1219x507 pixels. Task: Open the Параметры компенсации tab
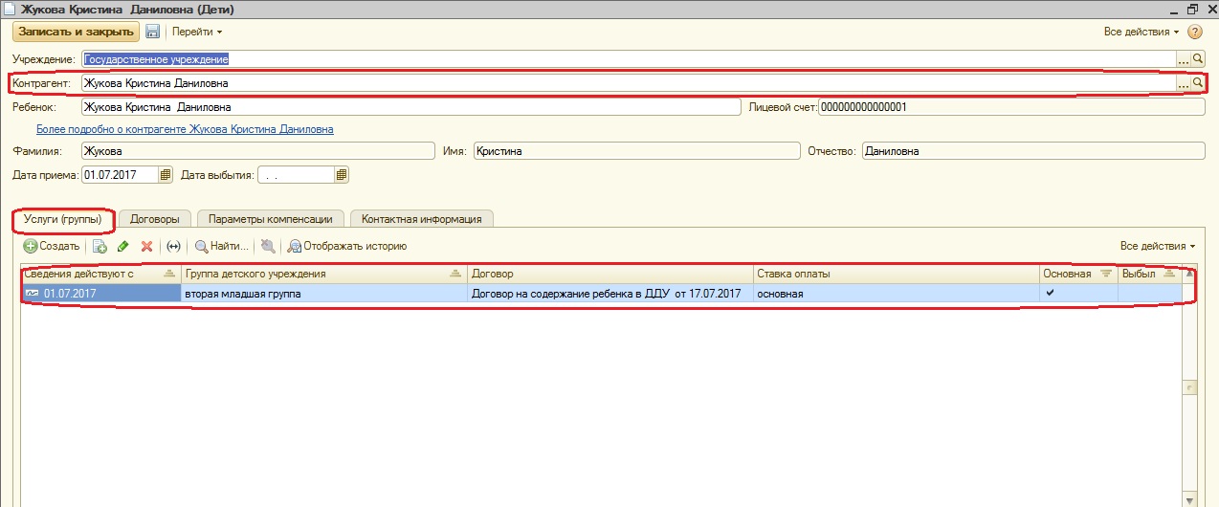271,219
